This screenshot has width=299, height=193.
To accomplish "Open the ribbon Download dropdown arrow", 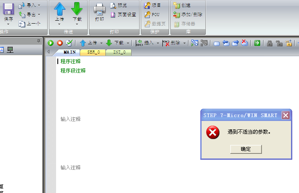I will 77,24.
